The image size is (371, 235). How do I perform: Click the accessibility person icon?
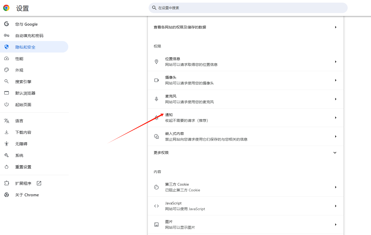coord(7,144)
